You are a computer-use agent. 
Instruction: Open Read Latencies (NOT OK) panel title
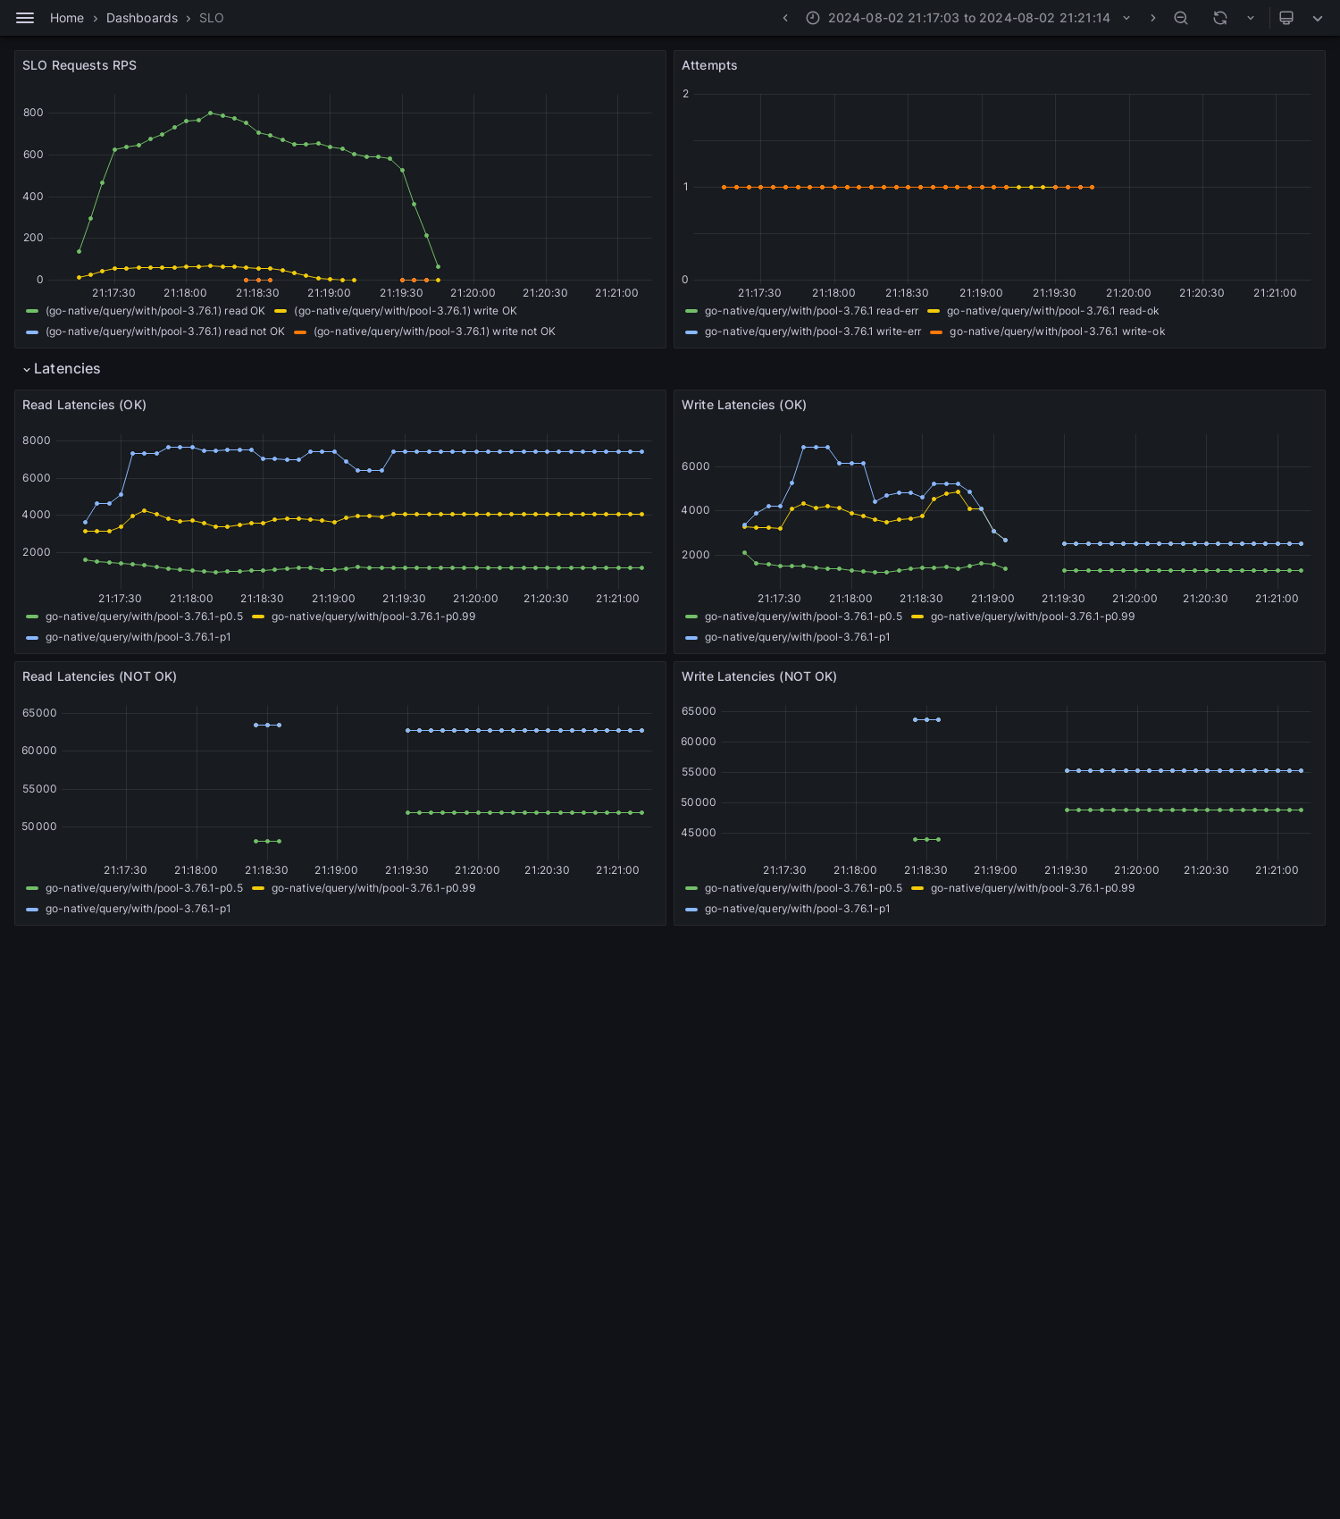click(99, 676)
